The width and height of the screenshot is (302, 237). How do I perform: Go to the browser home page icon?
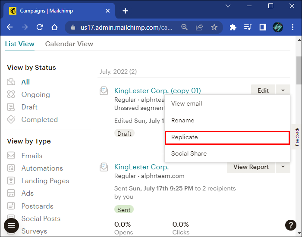pyautogui.click(x=54, y=27)
